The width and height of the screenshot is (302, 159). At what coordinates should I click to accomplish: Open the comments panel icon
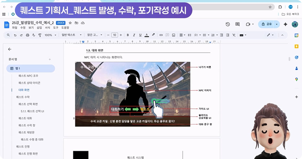click(x=237, y=24)
